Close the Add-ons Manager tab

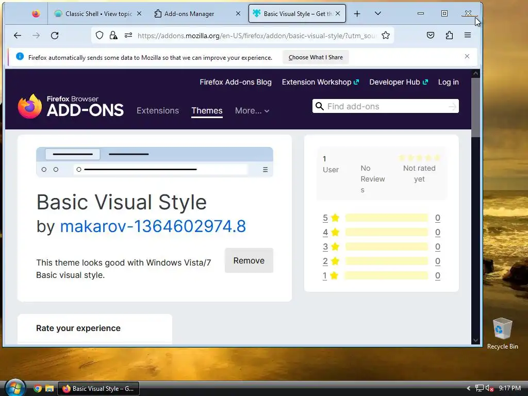pyautogui.click(x=238, y=13)
